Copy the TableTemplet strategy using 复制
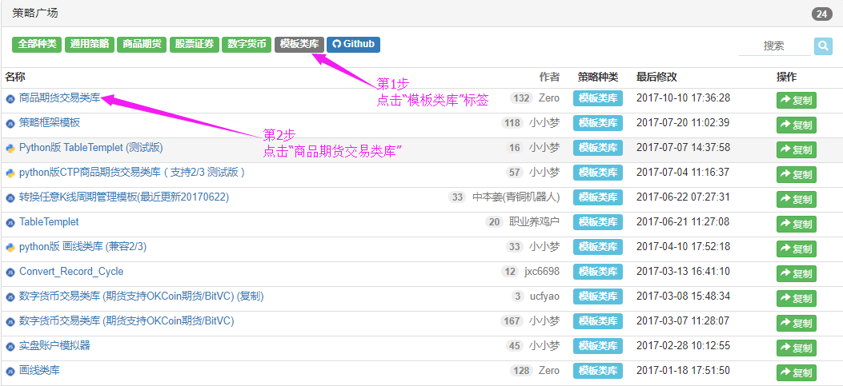Image resolution: width=843 pixels, height=386 pixels. tap(796, 225)
